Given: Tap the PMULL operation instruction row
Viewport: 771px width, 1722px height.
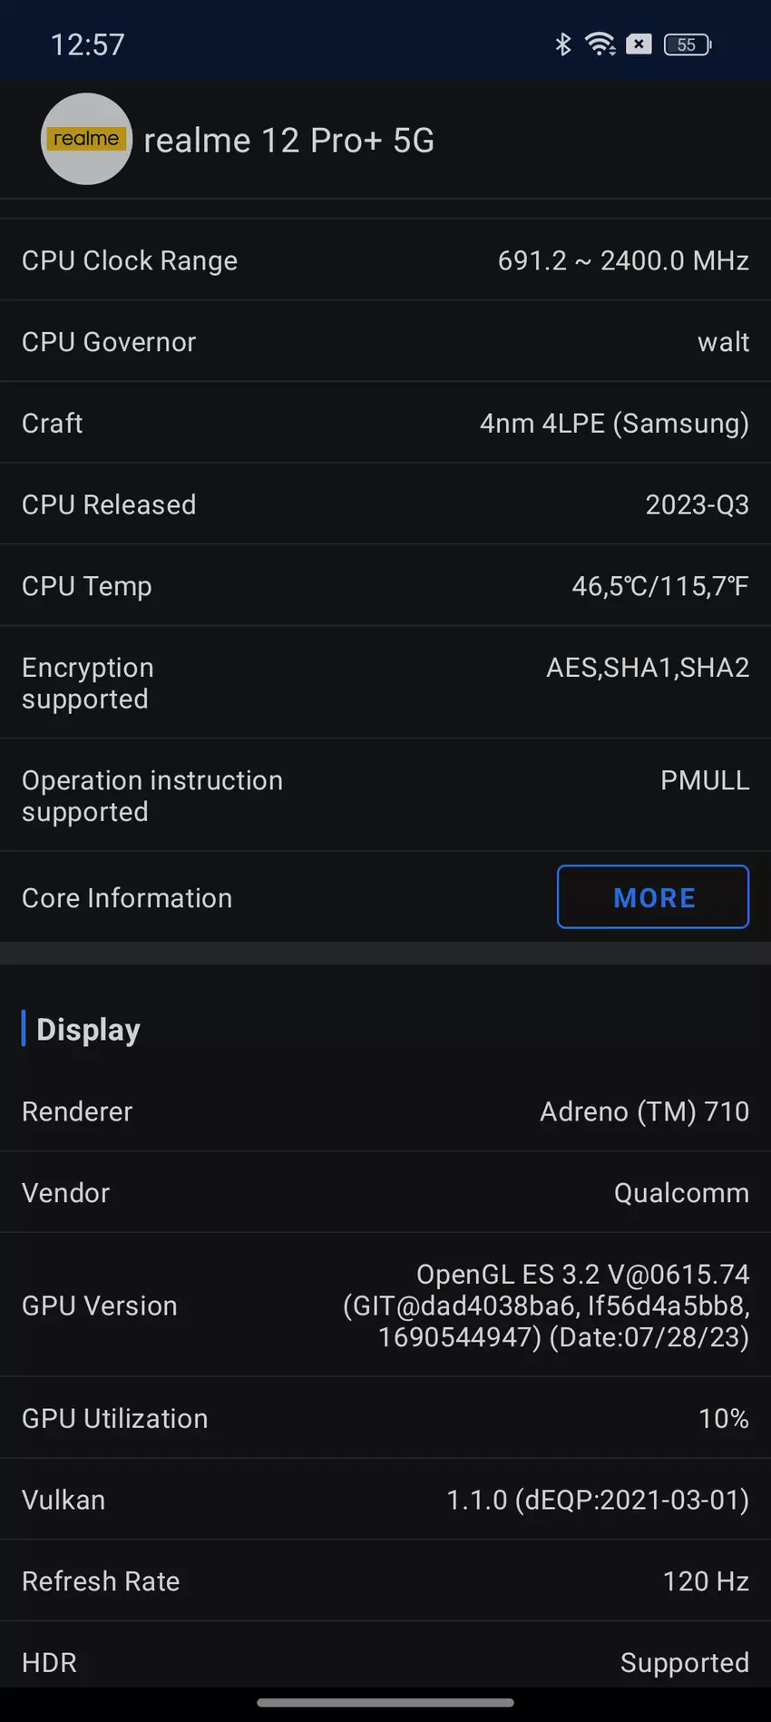Looking at the screenshot, I should pyautogui.click(x=385, y=796).
